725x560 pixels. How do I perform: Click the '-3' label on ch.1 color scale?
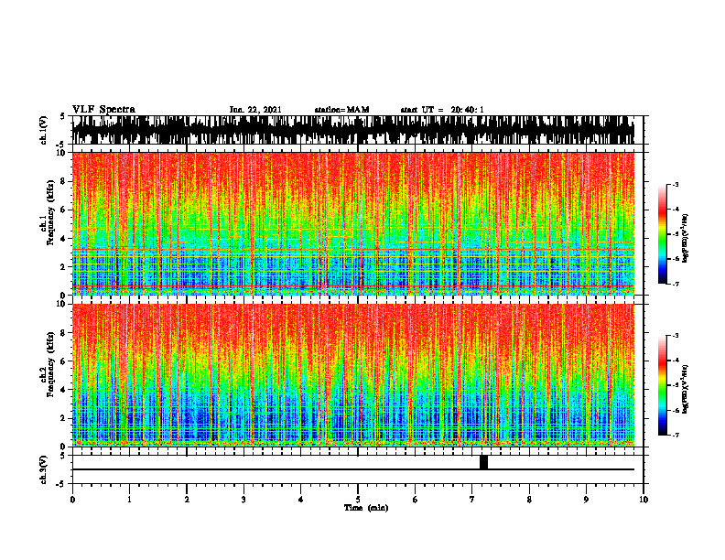pos(676,184)
